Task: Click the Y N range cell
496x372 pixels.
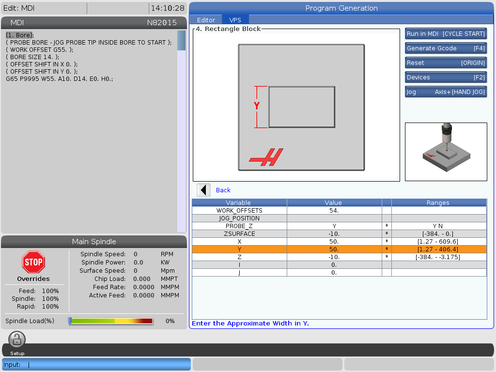Action: click(438, 226)
